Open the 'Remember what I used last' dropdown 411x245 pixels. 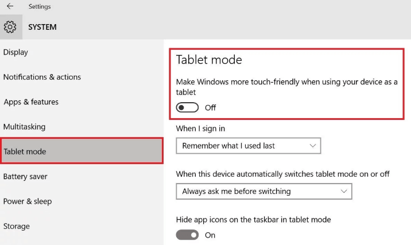(x=248, y=146)
